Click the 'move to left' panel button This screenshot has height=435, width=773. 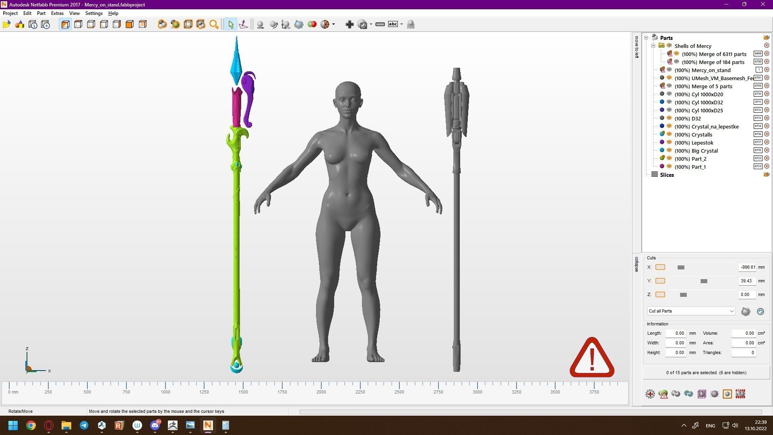[x=637, y=47]
